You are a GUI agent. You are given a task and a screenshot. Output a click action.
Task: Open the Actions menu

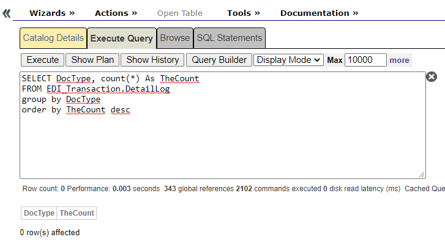point(116,13)
